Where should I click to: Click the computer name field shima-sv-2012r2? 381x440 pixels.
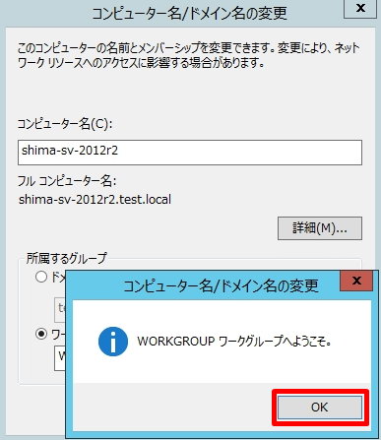pyautogui.click(x=190, y=153)
